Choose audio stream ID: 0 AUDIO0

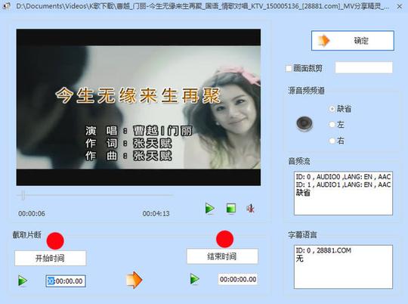pyautogui.click(x=343, y=177)
